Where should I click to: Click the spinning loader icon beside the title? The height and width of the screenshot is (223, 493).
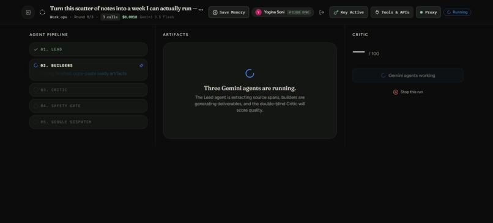click(42, 12)
